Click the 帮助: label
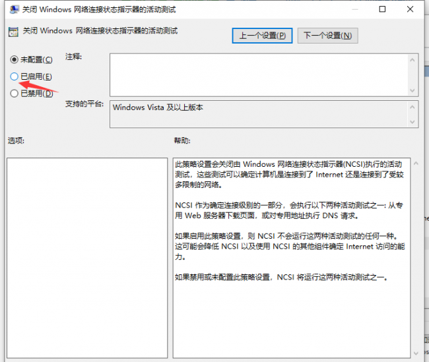 point(182,140)
